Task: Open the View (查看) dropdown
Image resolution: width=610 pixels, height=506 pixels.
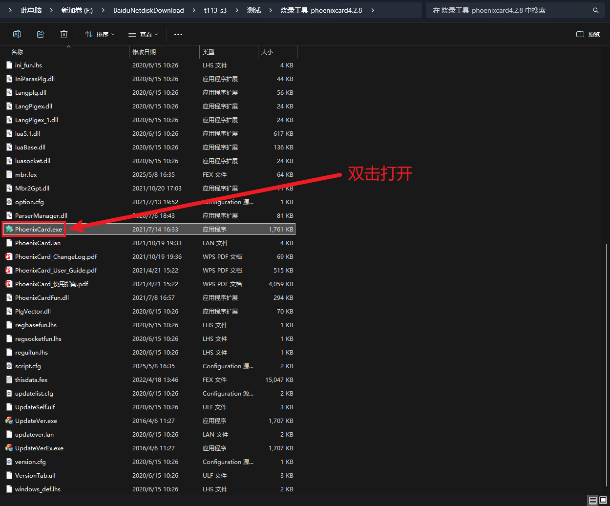Action: pyautogui.click(x=143, y=34)
